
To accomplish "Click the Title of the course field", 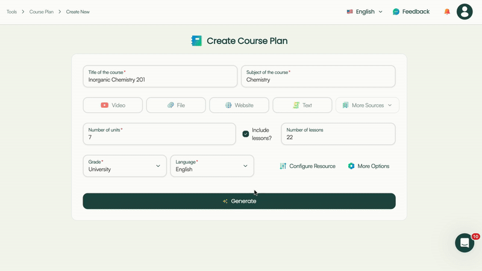I will [160, 76].
